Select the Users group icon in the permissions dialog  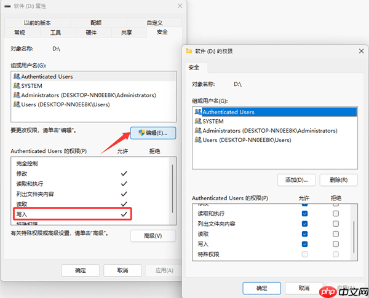coord(198,139)
